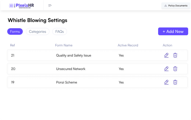
Task: Click the Active Record column header
Action: 128,45
